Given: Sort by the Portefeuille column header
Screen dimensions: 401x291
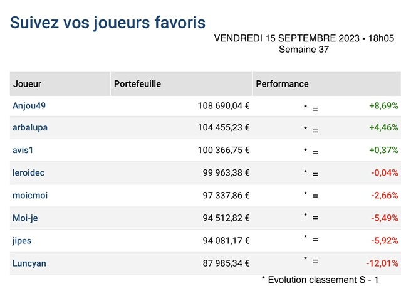Looking at the screenshot, I should click(x=137, y=84).
